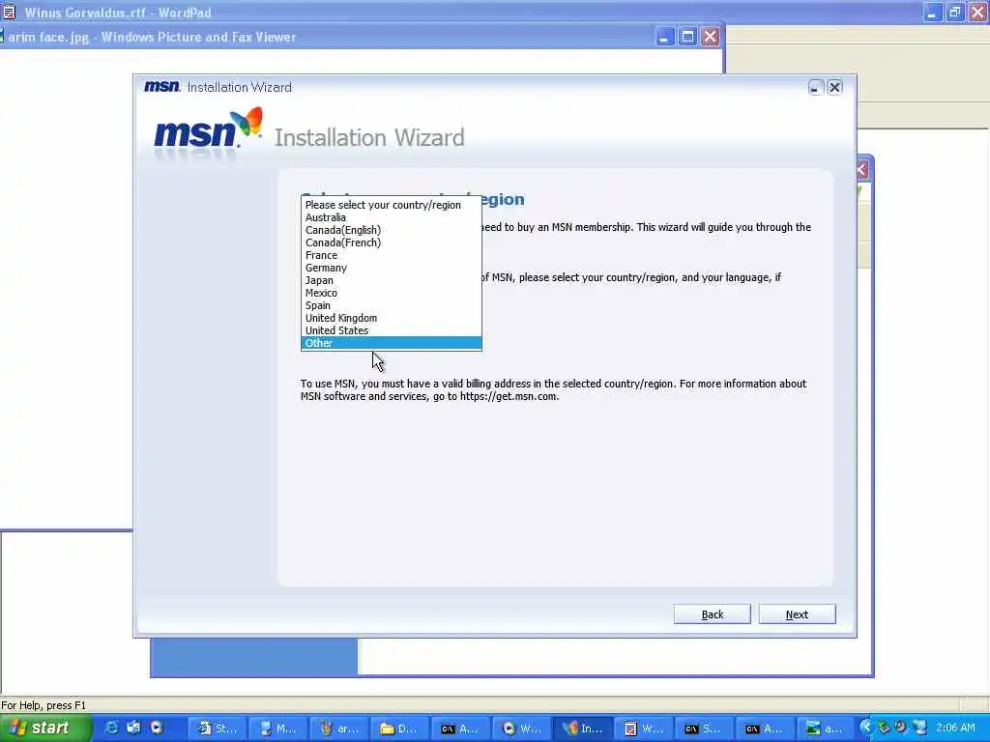Image resolution: width=990 pixels, height=742 pixels.
Task: Launch Internet Explorer from Quick Launch
Action: pyautogui.click(x=111, y=728)
